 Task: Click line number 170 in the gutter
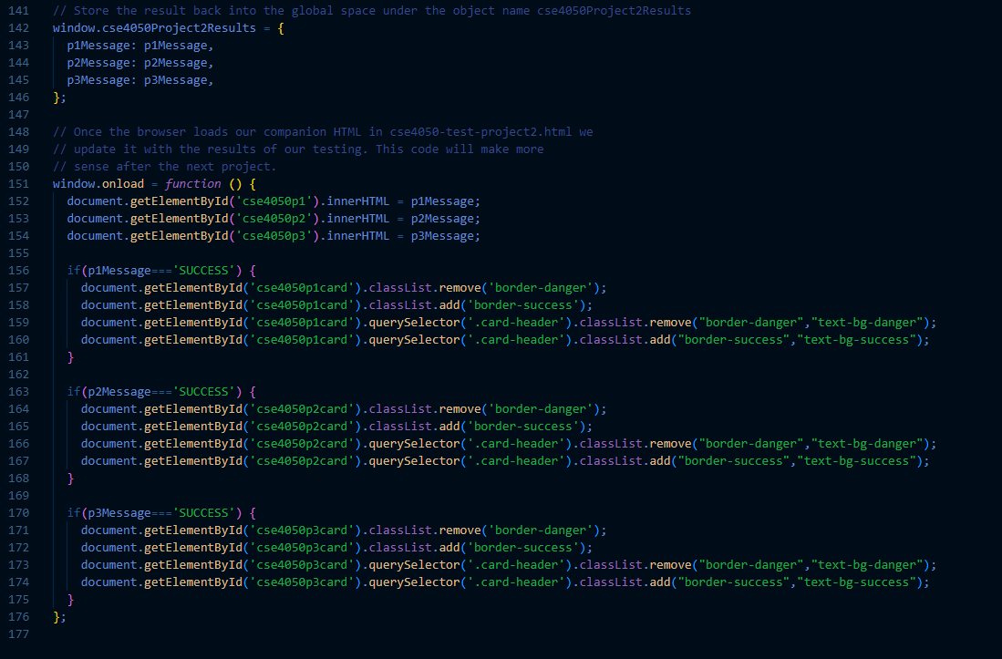tap(18, 513)
